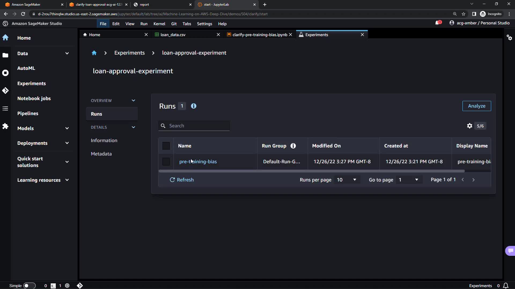The image size is (515, 289).
Task: Check the select-all runs checkbox
Action: click(166, 146)
